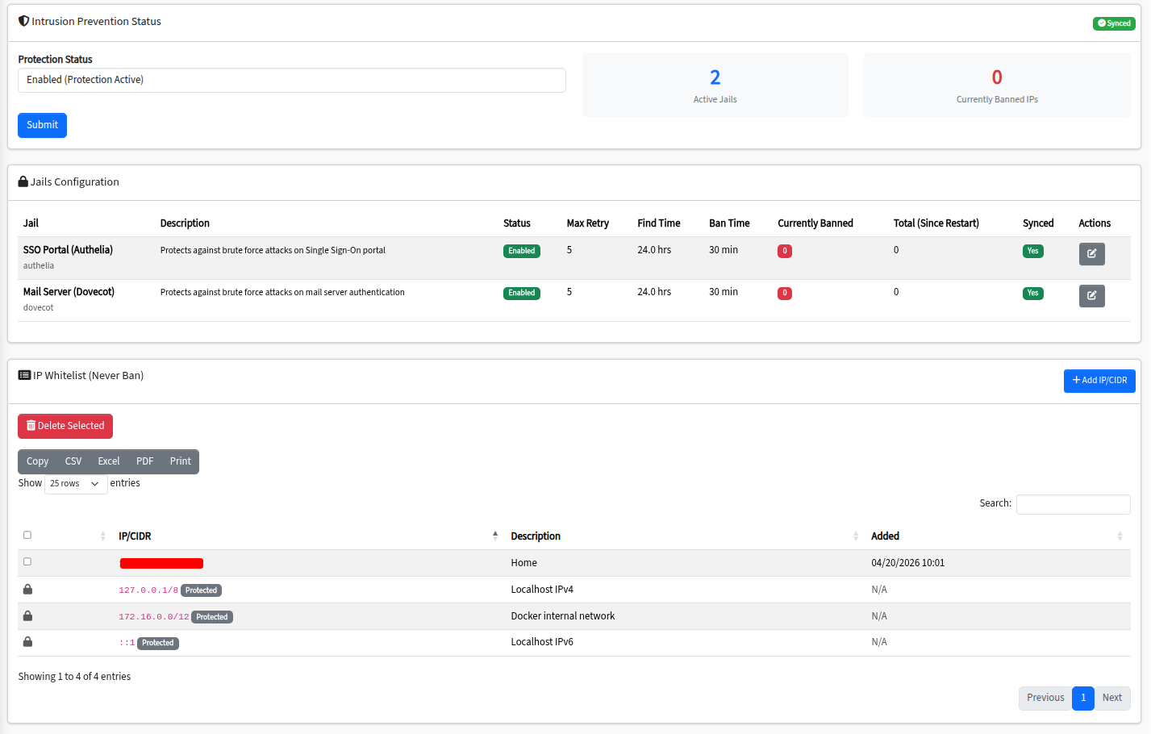Click Enabled badge for SSO Portal (Authelia)
Screen dimensions: 1151x734
click(522, 251)
